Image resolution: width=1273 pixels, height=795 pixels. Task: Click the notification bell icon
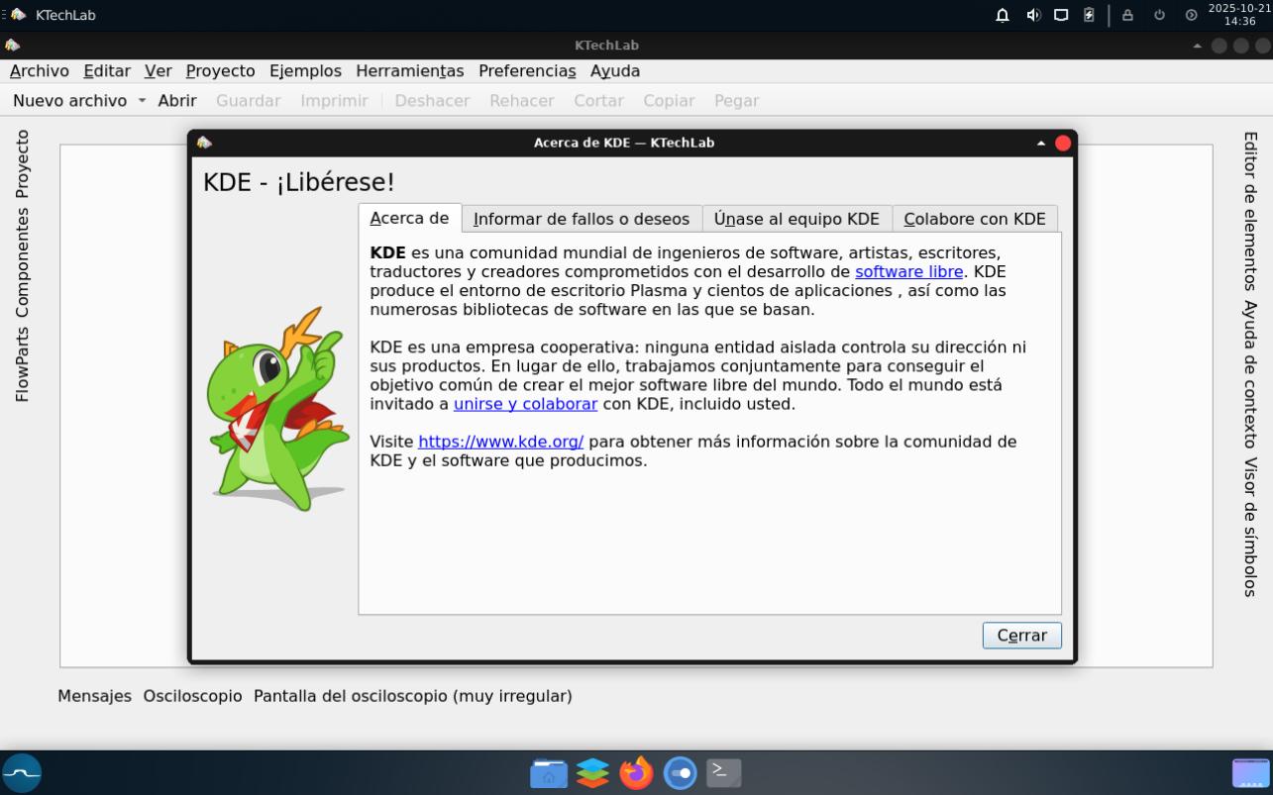[1003, 15]
